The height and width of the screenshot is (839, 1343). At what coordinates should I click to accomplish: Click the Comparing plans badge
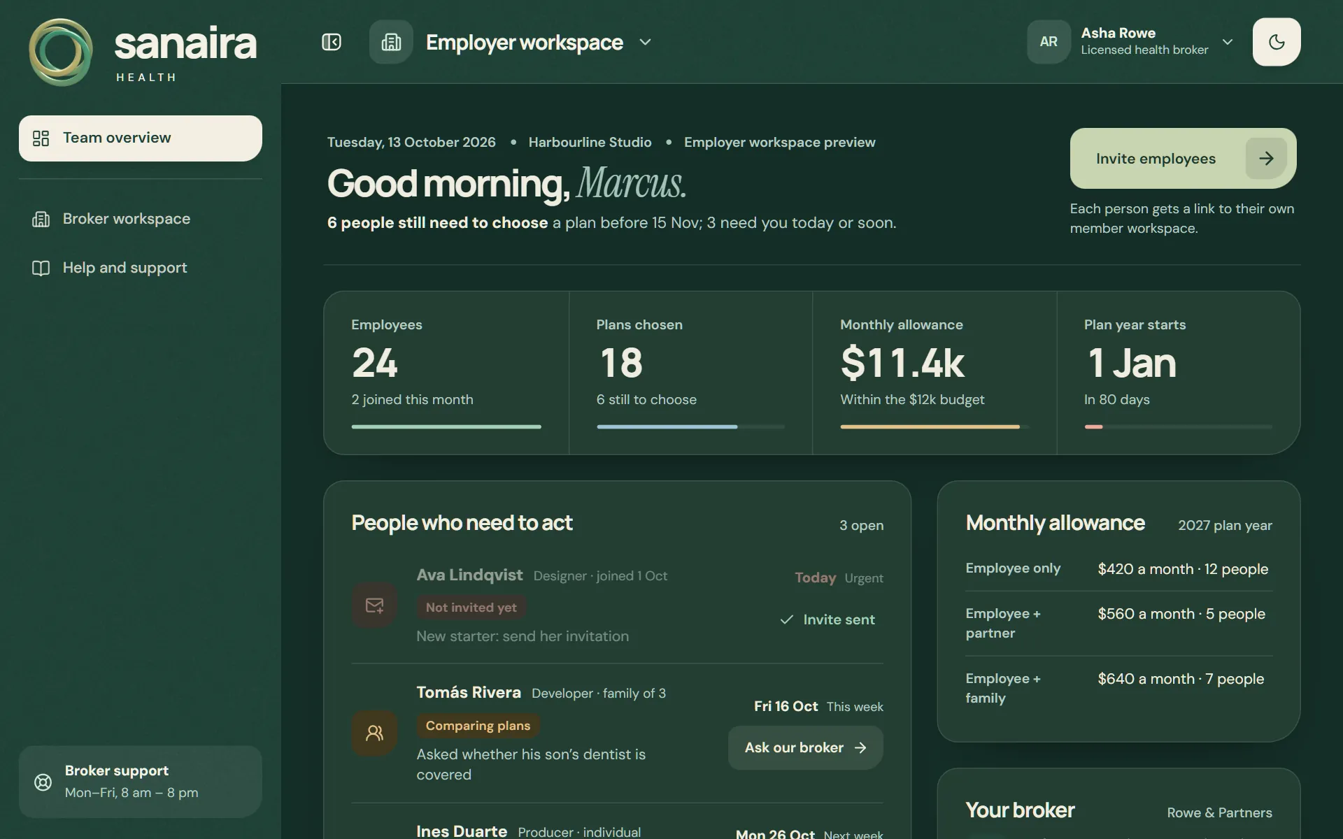click(x=478, y=726)
